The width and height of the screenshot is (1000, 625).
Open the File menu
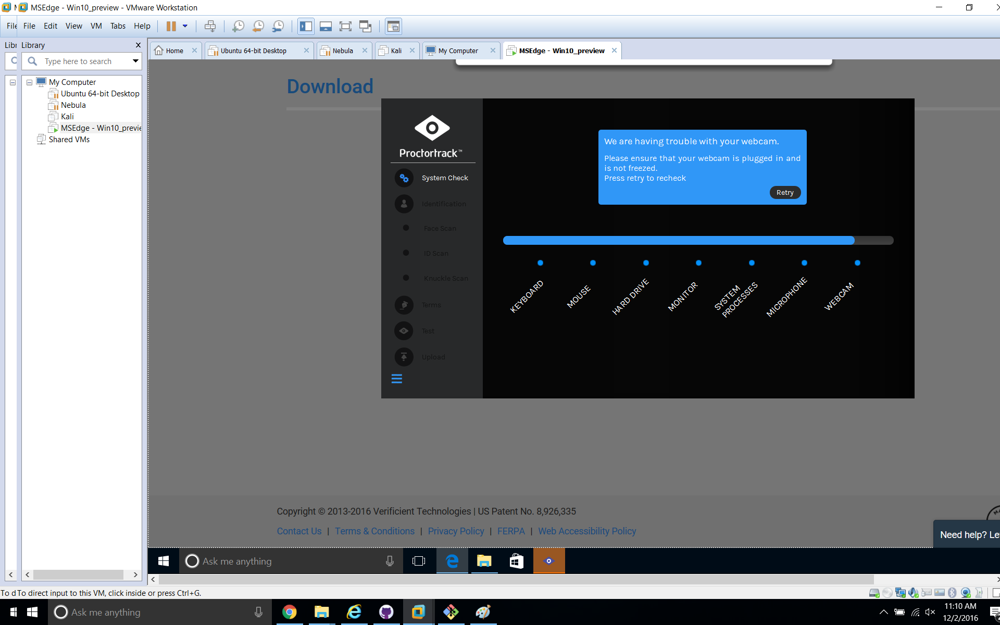(x=29, y=26)
